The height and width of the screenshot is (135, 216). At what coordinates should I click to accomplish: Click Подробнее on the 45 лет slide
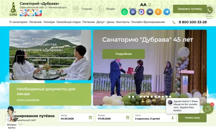pyautogui.click(x=123, y=54)
